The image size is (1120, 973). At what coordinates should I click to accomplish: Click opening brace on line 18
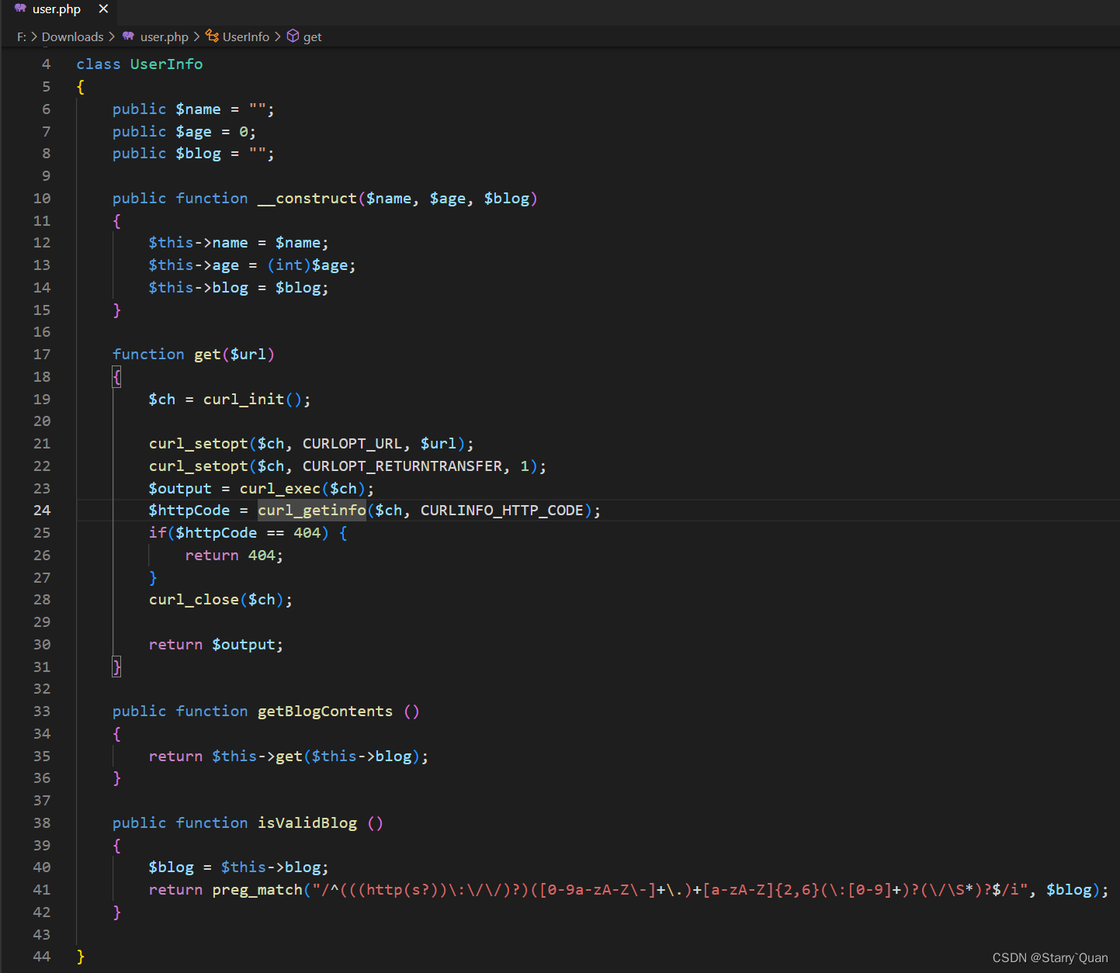116,377
